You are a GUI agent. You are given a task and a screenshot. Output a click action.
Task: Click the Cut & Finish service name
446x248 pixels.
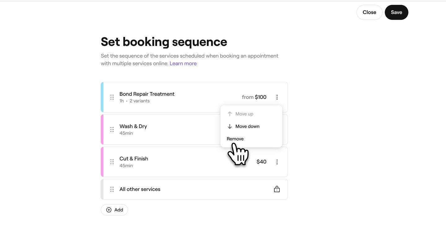click(x=134, y=159)
